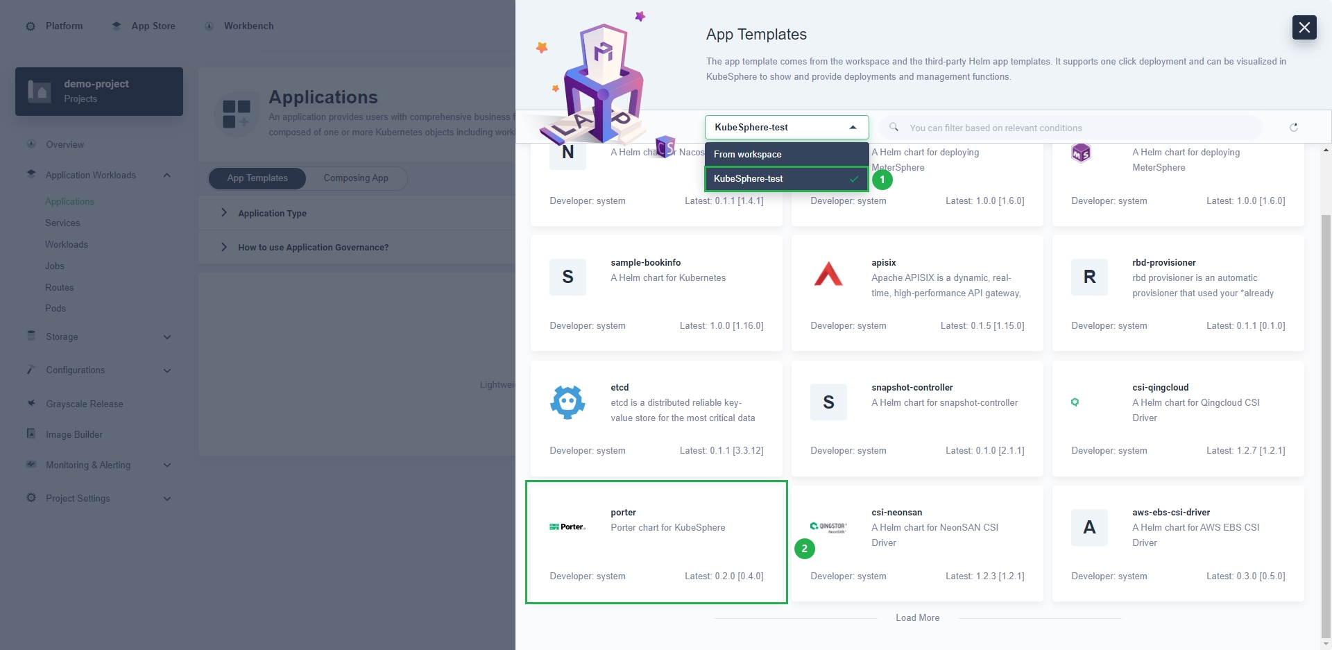The height and width of the screenshot is (650, 1332).
Task: Switch to App Templates tab
Action: pyautogui.click(x=257, y=178)
